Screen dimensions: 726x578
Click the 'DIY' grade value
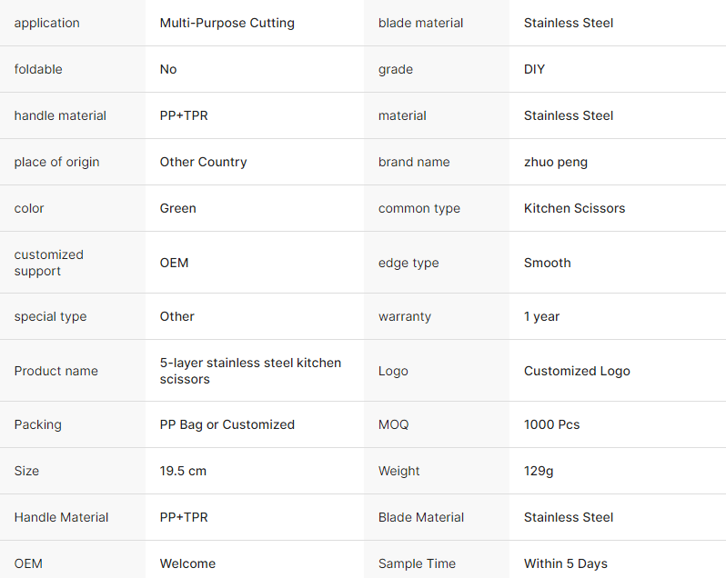(534, 69)
